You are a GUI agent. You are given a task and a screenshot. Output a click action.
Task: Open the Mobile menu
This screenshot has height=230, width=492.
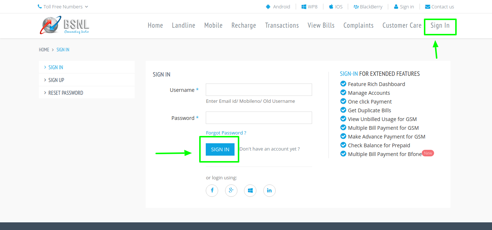pos(213,25)
